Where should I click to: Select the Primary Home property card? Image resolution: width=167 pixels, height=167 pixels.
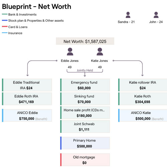coord(85,143)
